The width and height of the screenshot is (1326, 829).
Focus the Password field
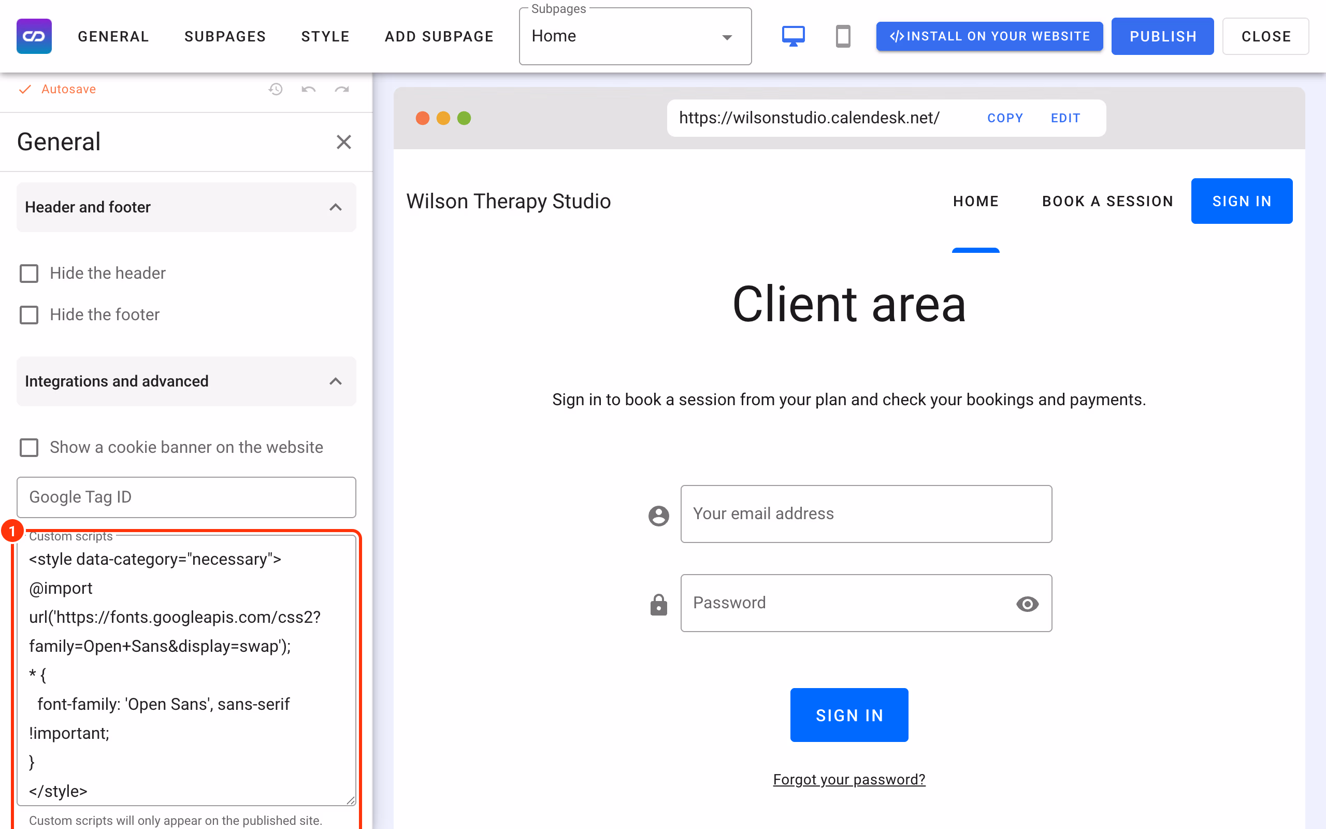click(x=866, y=603)
